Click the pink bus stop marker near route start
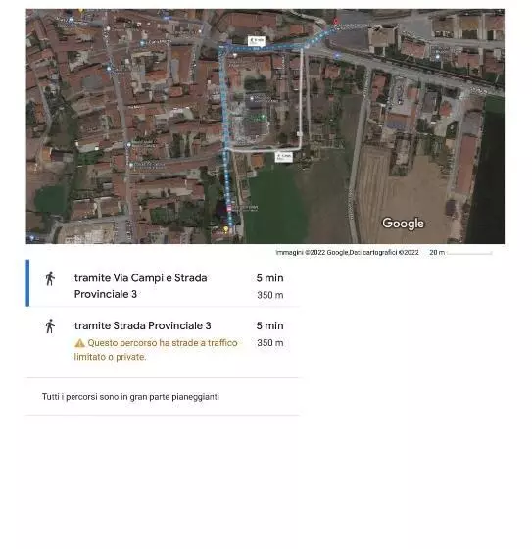The height and width of the screenshot is (549, 532). 229,209
